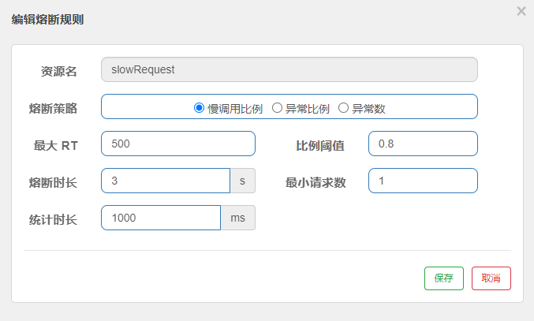Click the "ms" unit addon
Image resolution: width=534 pixels, height=321 pixels.
(x=237, y=218)
